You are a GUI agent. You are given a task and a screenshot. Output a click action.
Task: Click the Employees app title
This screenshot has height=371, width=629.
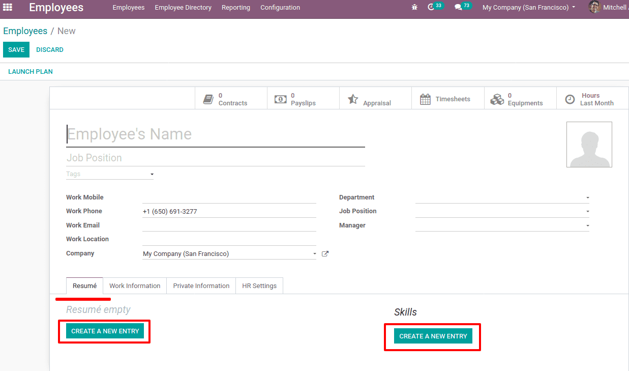point(56,7)
